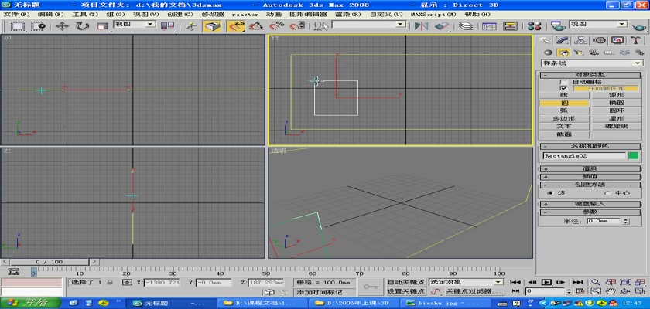This screenshot has height=309, width=650.
Task: Open Render Scene dialog teapot icon
Action: (x=559, y=26)
